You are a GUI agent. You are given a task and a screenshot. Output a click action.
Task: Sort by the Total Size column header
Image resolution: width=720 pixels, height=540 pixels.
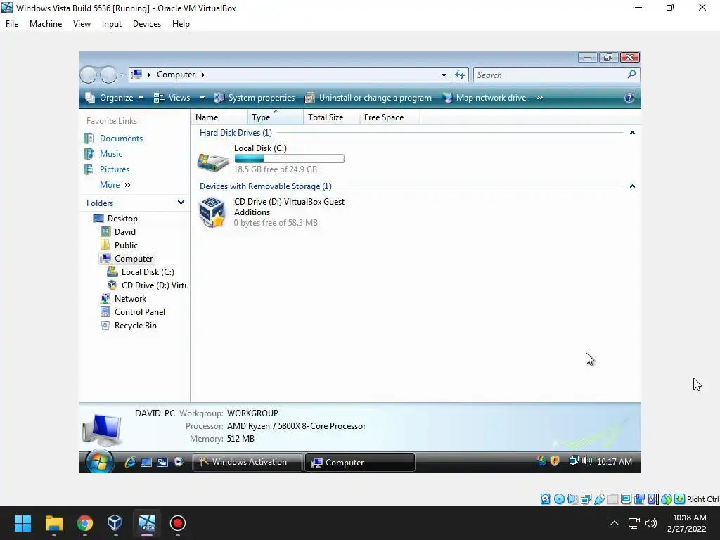tap(331, 117)
